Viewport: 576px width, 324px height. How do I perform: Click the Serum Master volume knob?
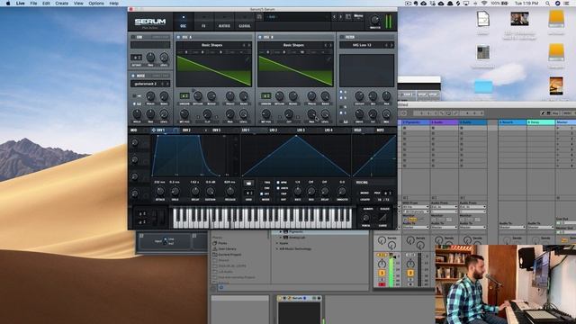(x=375, y=20)
